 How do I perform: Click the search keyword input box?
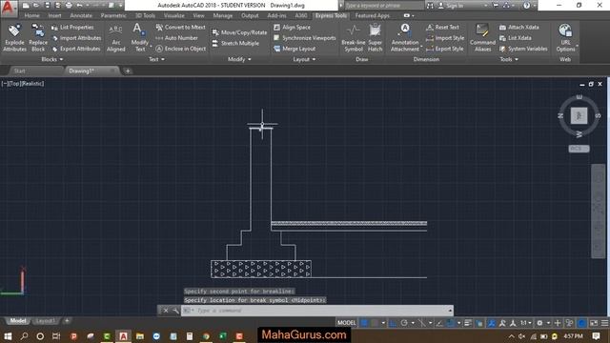pyautogui.click(x=384, y=6)
